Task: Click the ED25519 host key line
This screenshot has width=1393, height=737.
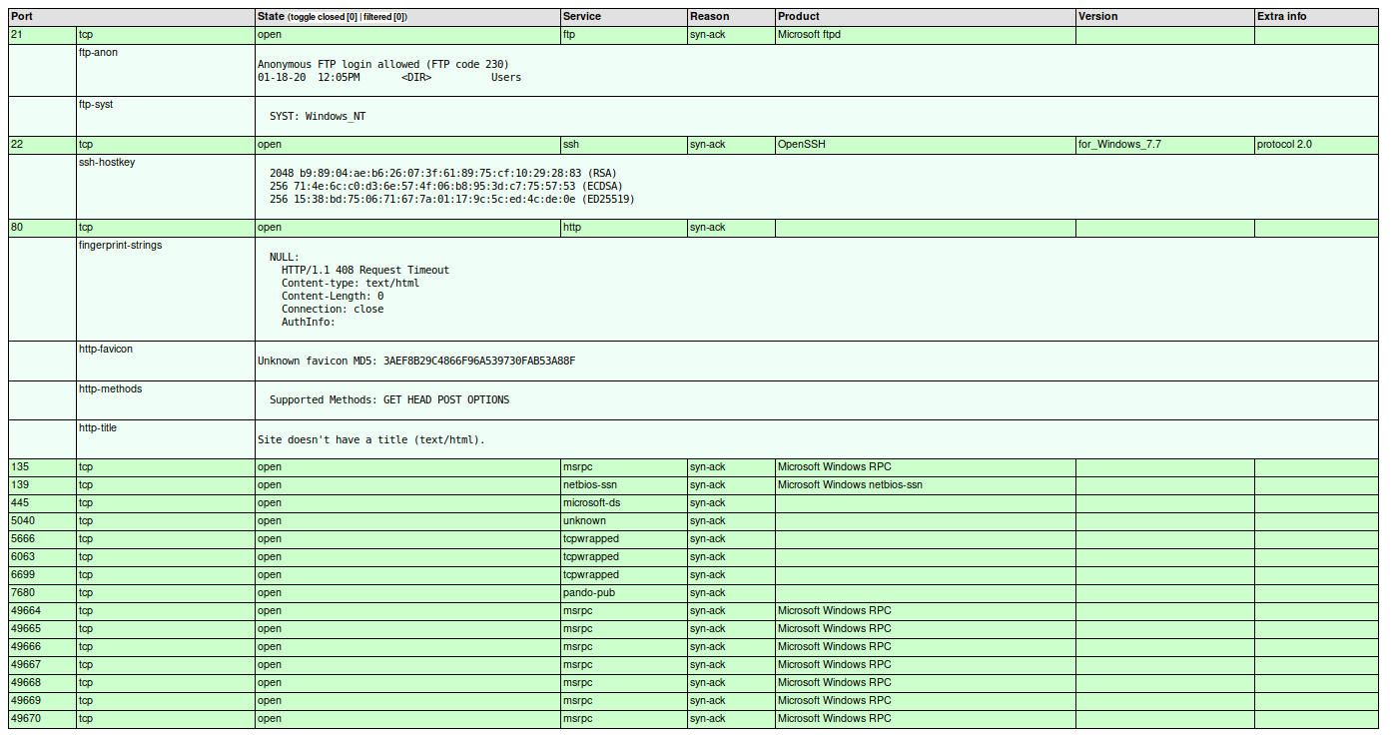Action: point(452,200)
